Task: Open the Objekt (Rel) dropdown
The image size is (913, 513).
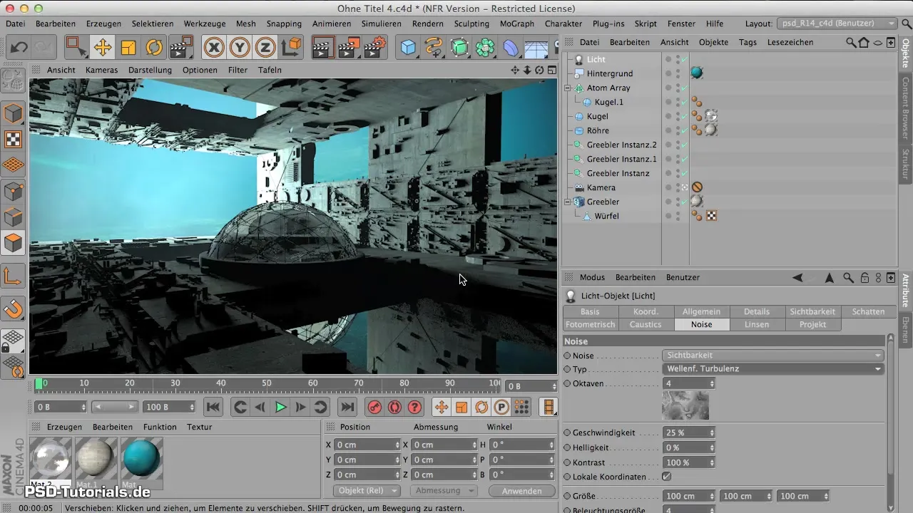Action: [367, 491]
